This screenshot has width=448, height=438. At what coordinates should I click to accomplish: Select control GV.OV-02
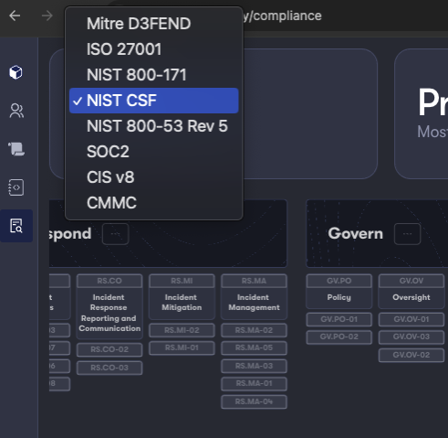pyautogui.click(x=412, y=355)
